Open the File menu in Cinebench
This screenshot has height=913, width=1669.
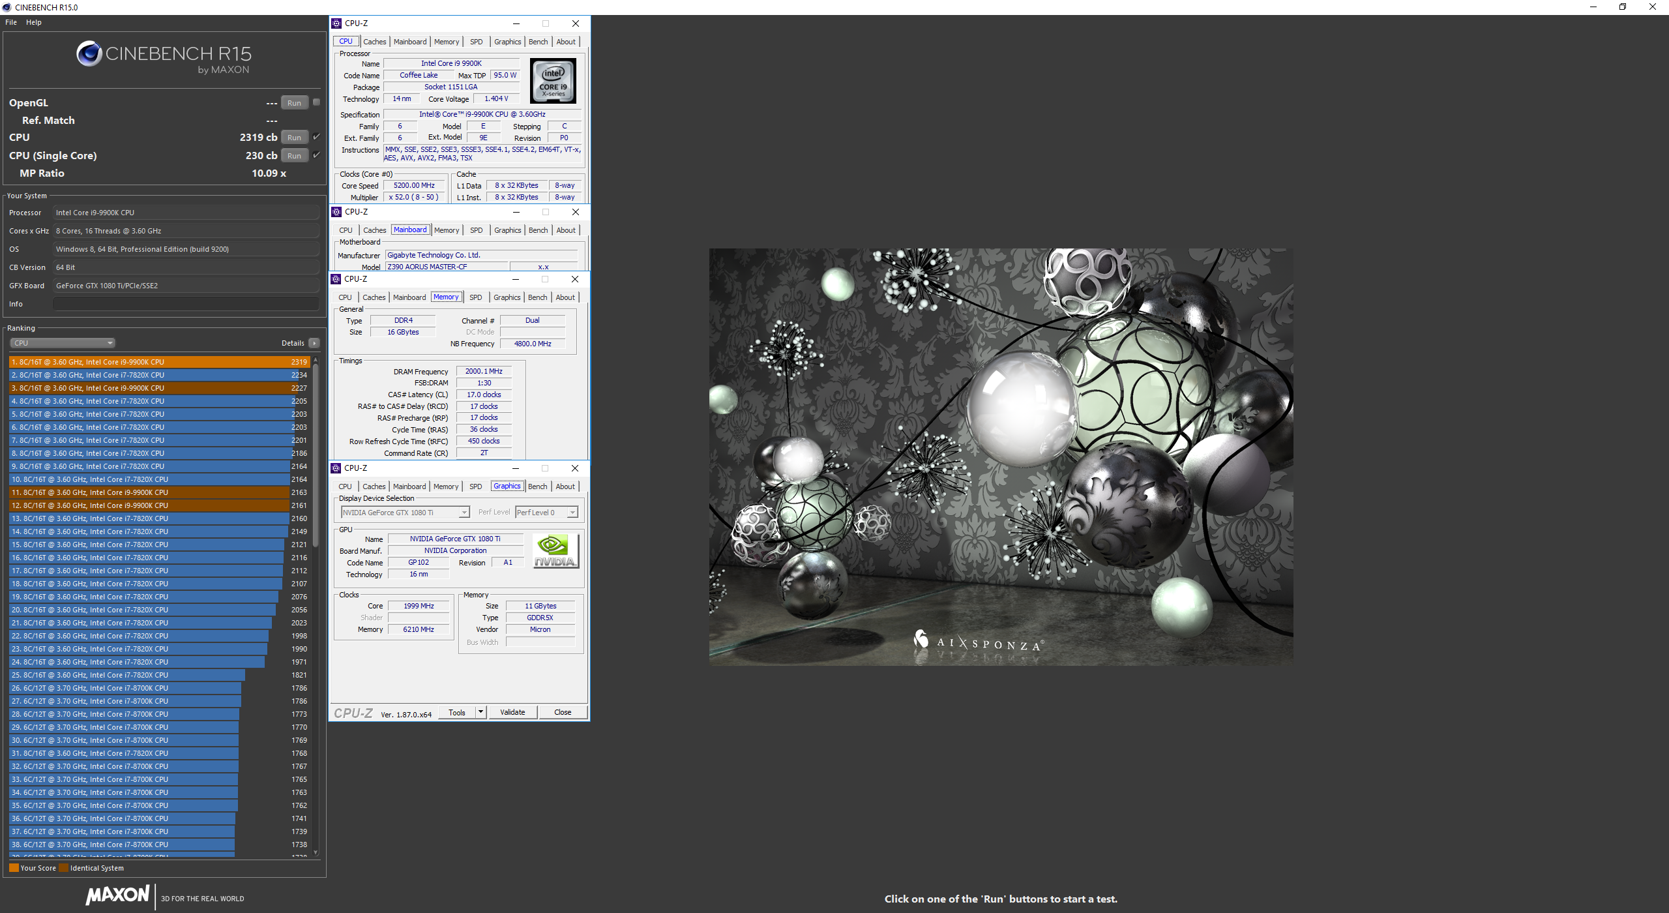coord(11,22)
